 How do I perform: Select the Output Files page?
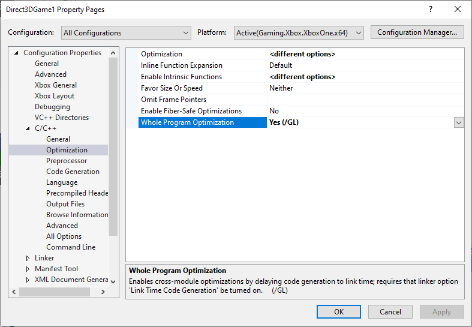[65, 204]
